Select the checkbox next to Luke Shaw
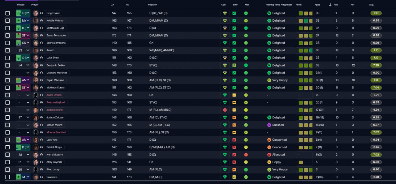The image size is (396, 184). 8,58
